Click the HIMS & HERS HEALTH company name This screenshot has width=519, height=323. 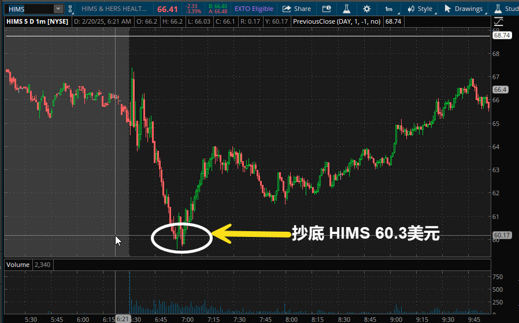(x=114, y=9)
